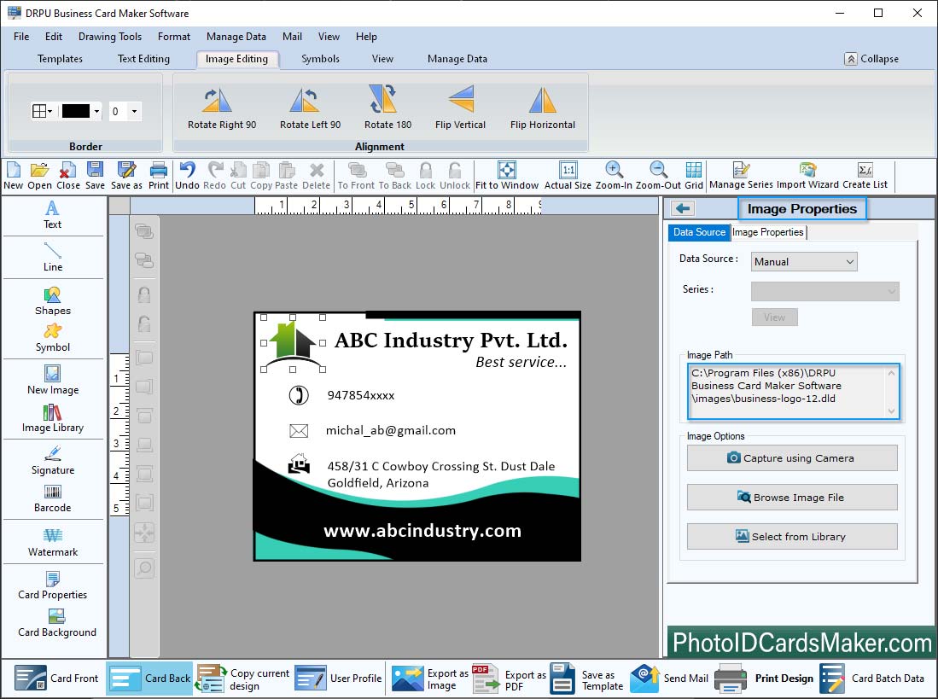Open Manage Series tool
This screenshot has height=699, width=938.
[741, 176]
